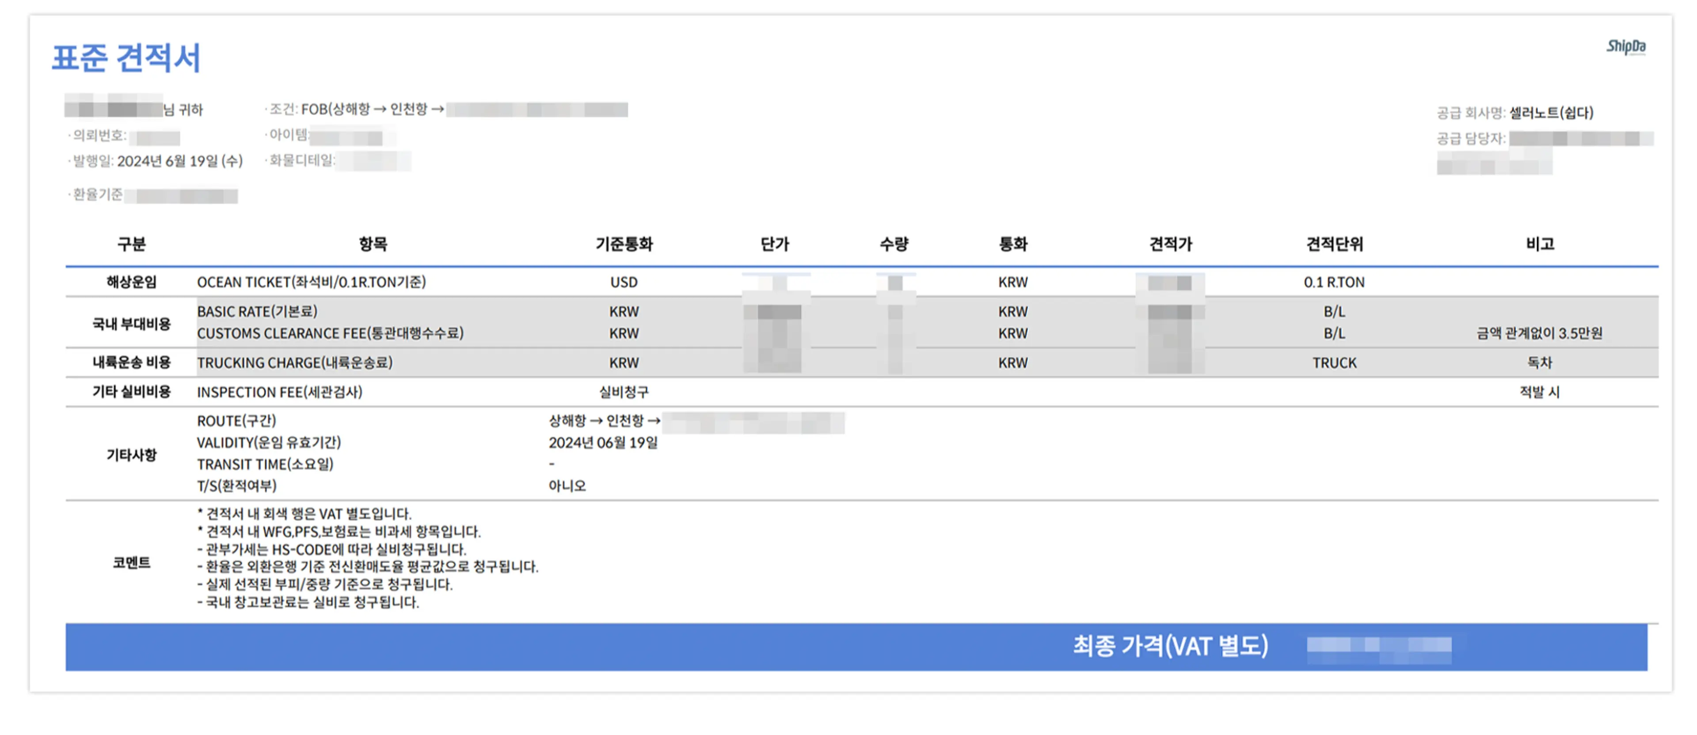Click the '견적가' column header
Screen dimensions: 1697x735
pos(1171,244)
